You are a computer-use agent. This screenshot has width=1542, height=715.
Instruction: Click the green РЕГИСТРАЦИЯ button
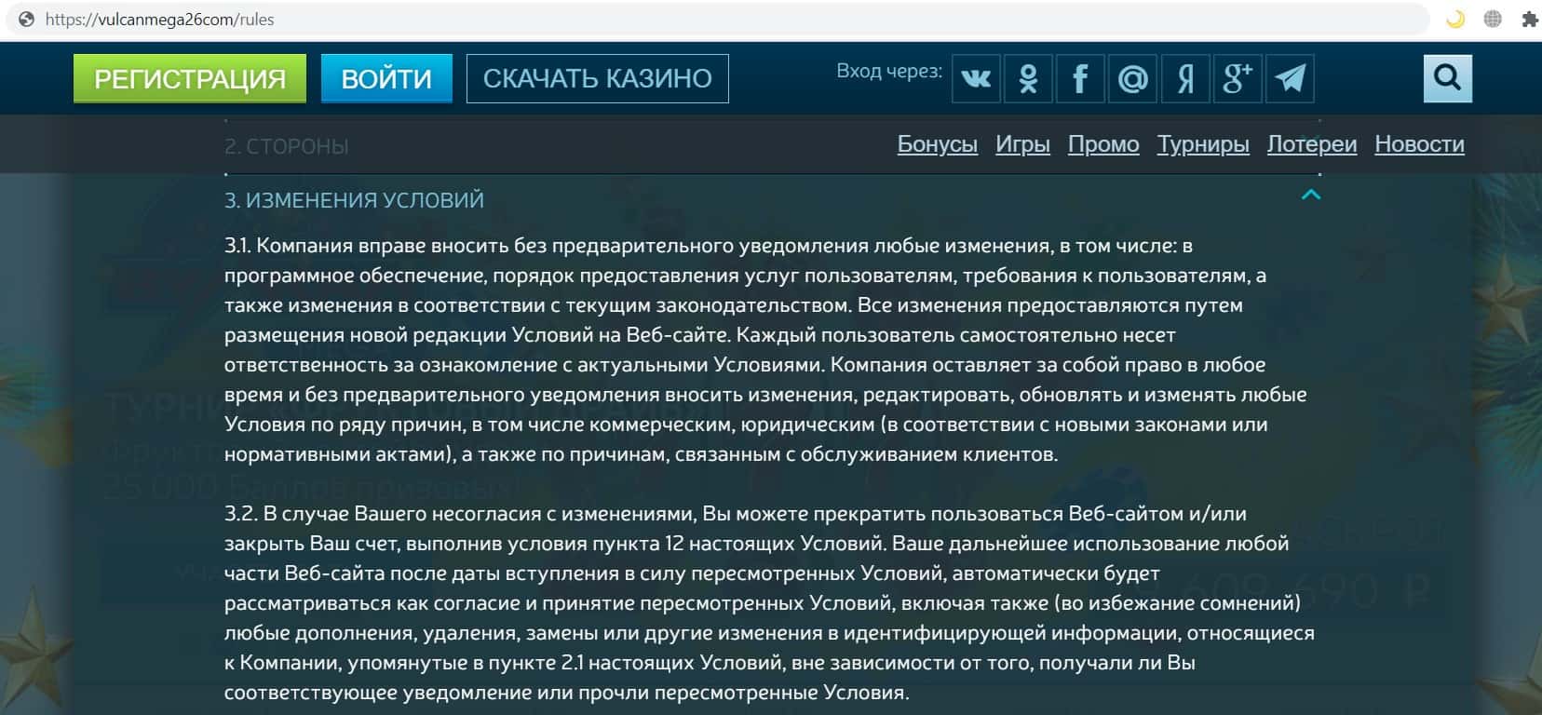tap(190, 78)
